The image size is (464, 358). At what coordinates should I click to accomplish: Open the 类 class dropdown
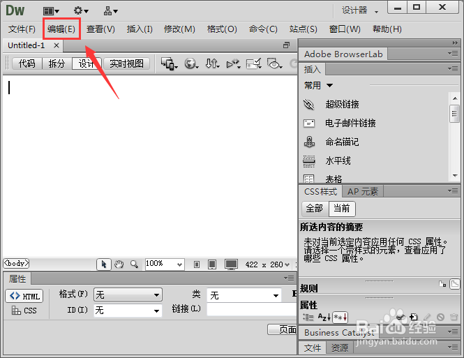[x=244, y=295]
